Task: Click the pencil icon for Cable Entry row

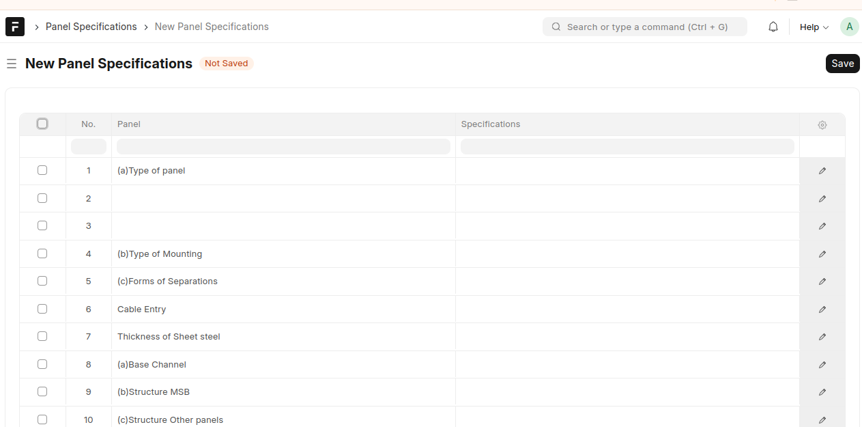Action: [822, 309]
